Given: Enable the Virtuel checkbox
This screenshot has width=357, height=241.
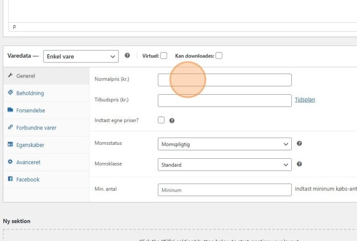Looking at the screenshot, I should tap(163, 56).
